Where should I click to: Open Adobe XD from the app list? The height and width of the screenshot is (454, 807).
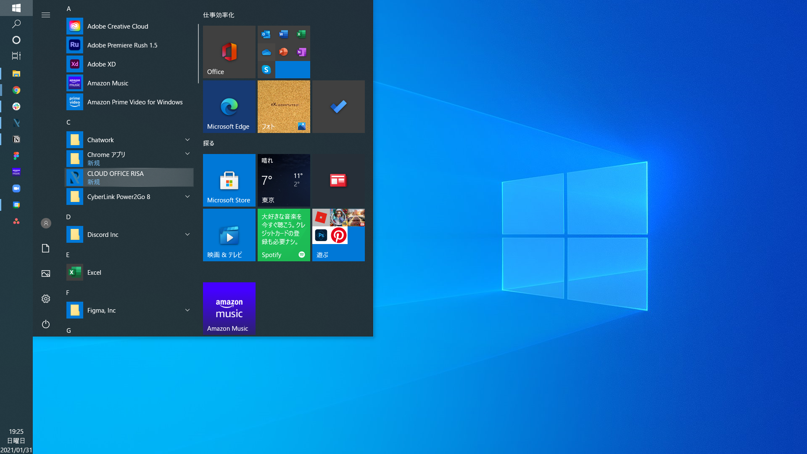point(129,64)
